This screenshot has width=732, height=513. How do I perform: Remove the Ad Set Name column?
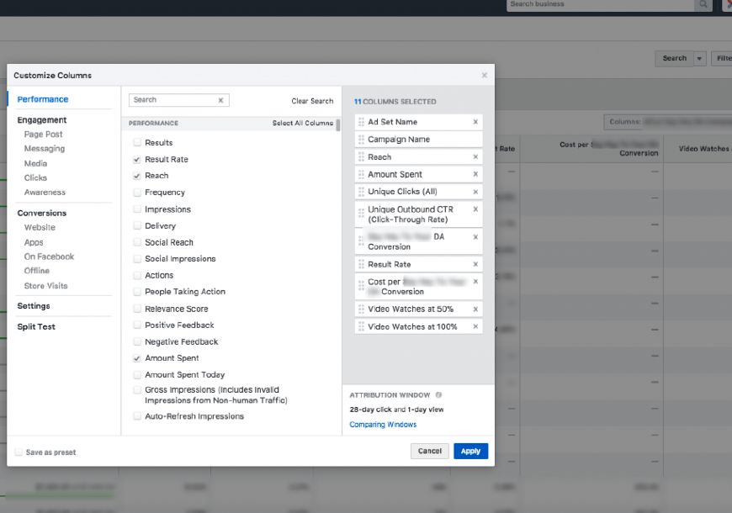[475, 122]
